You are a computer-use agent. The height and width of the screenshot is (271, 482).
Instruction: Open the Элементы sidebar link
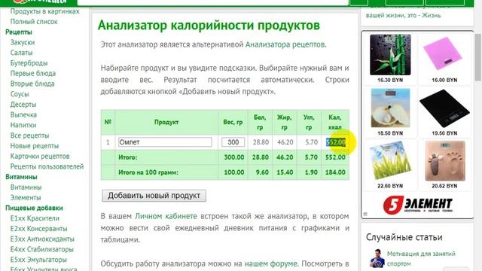coord(26,197)
